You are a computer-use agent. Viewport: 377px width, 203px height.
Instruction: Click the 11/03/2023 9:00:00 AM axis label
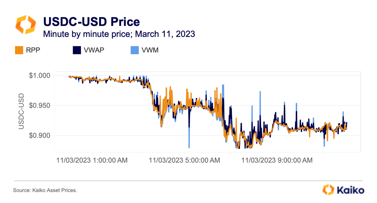(277, 161)
